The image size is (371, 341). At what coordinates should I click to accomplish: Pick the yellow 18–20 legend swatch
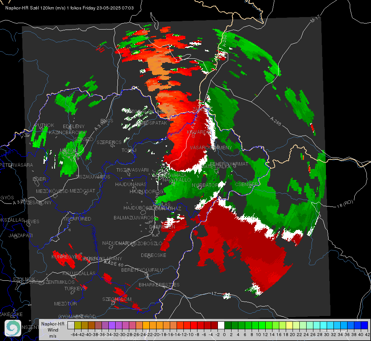pos(289,325)
